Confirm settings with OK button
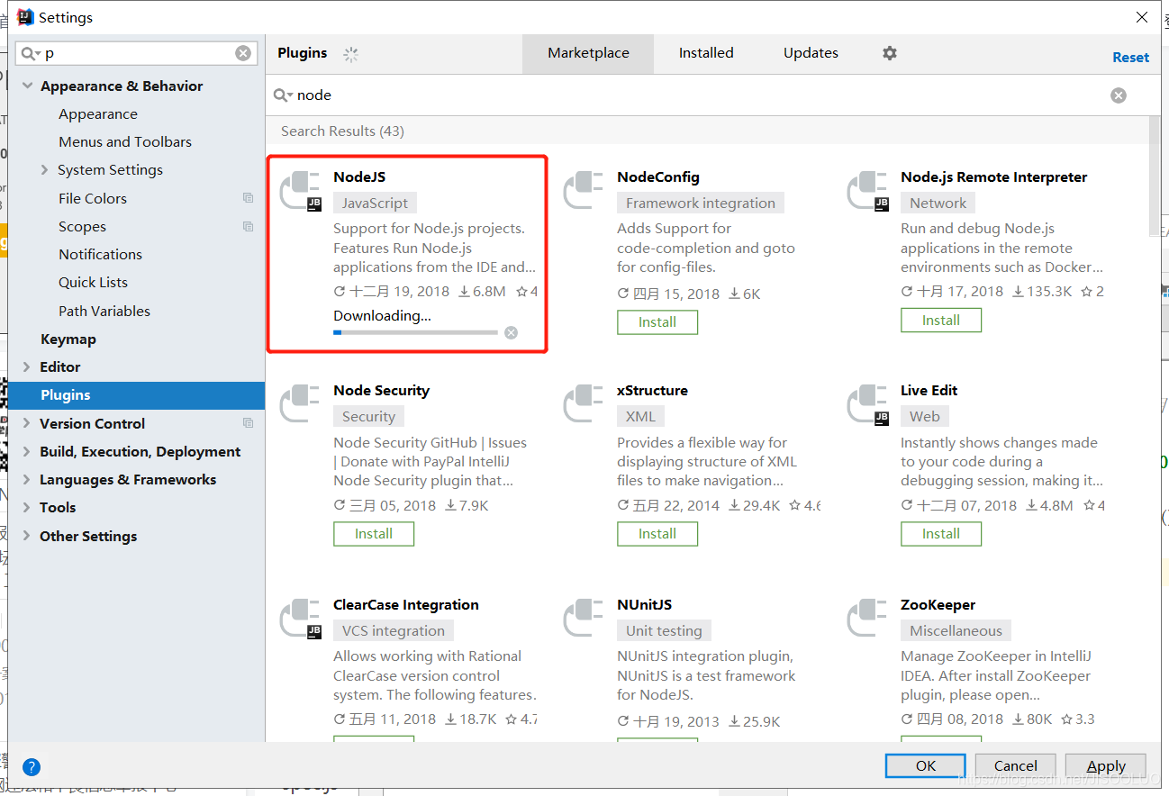 click(926, 766)
